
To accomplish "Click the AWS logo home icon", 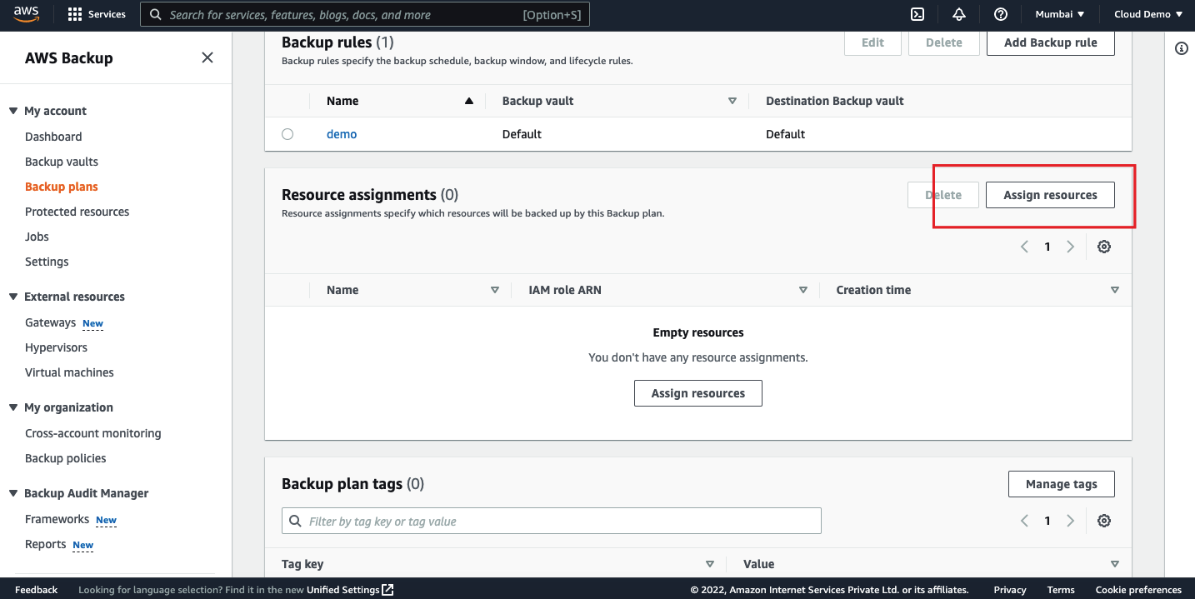I will 27,13.
